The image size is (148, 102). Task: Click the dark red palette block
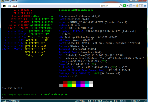click(65, 82)
